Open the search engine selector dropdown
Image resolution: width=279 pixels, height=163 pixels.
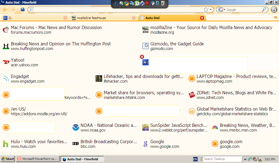222,10
